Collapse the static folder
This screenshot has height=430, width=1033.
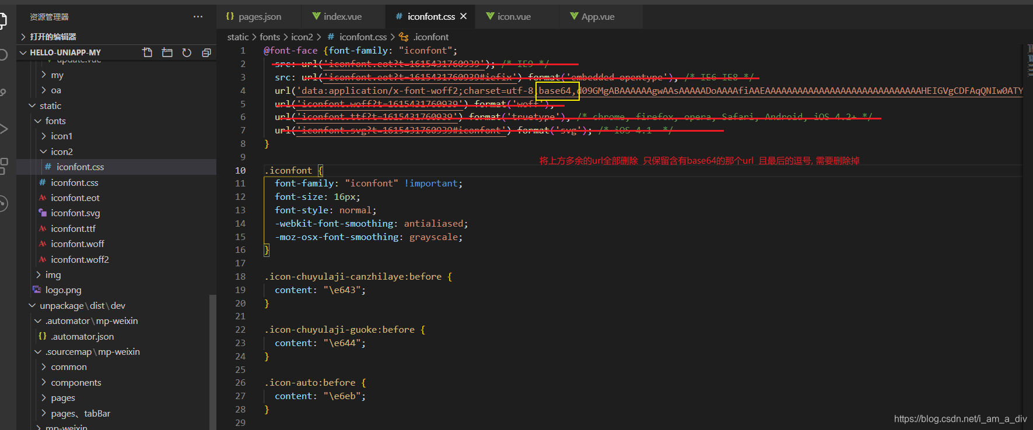[x=116, y=105]
